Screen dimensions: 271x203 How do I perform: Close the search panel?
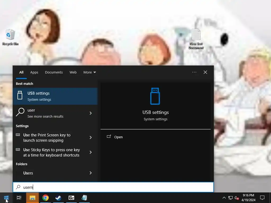click(205, 72)
